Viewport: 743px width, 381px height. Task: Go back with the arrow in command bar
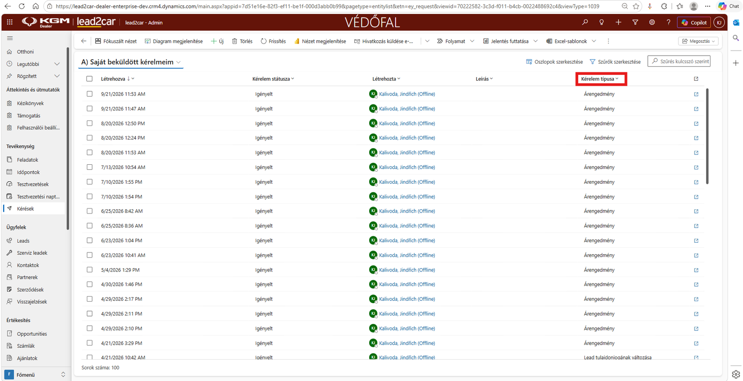click(x=84, y=41)
